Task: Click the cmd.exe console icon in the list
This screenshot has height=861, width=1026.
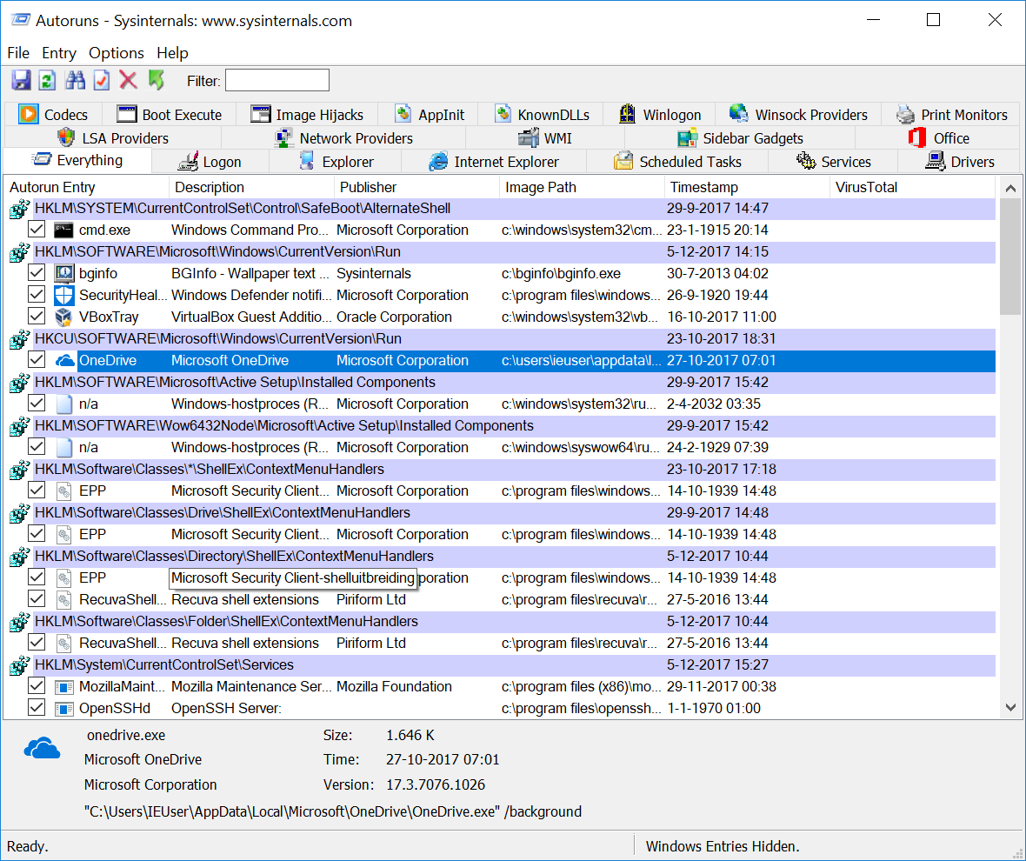Action: click(x=63, y=230)
